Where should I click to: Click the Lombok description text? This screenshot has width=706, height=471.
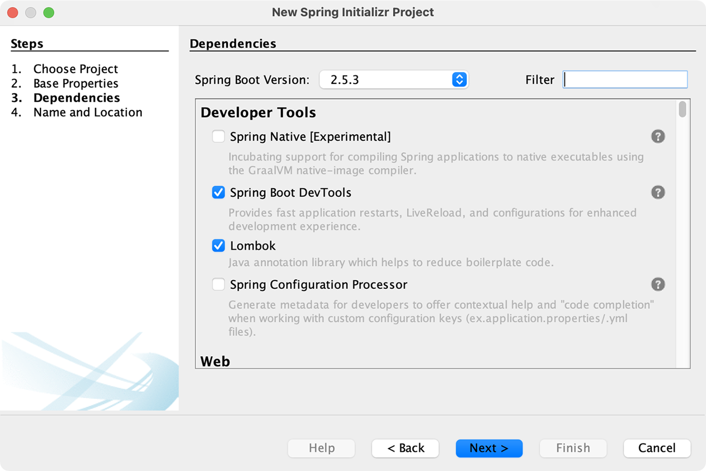pos(391,262)
